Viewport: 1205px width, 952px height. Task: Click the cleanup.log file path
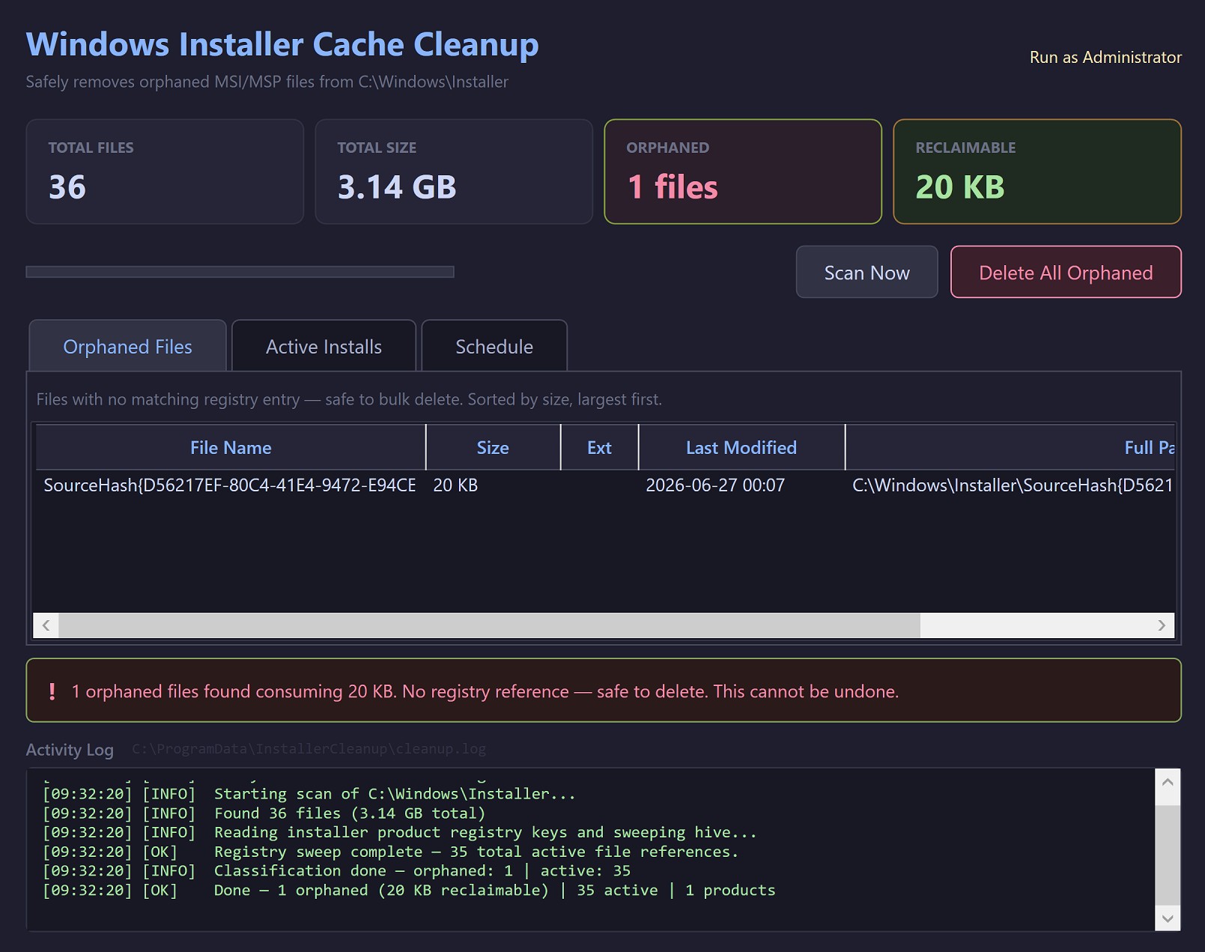309,749
